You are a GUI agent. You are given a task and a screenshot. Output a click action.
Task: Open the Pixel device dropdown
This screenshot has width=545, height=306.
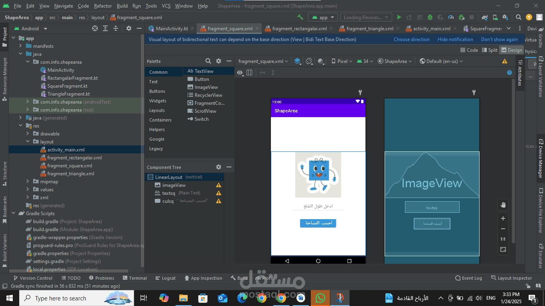pyautogui.click(x=342, y=61)
